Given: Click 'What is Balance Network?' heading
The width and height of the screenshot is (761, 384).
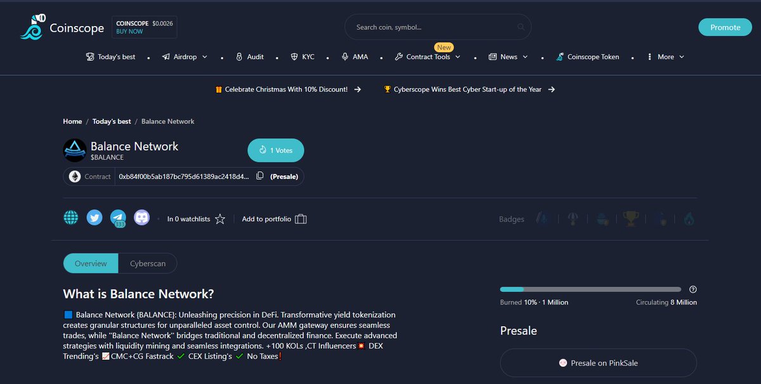Looking at the screenshot, I should tap(138, 295).
